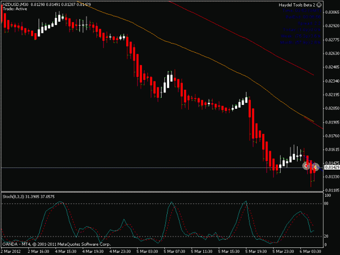
Task: Click the 'Stoch(8,3,3)' indicator label
Action: click(14, 197)
